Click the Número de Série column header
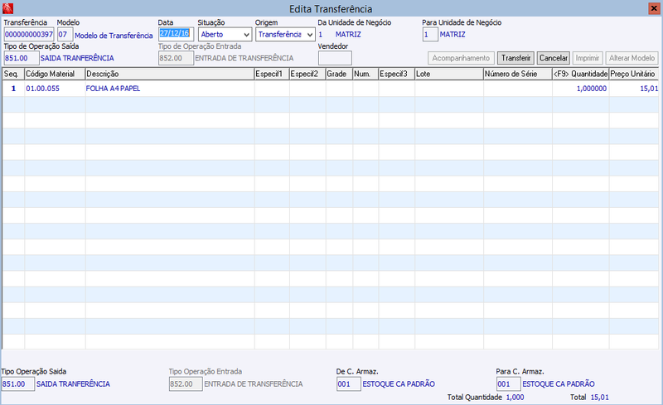The height and width of the screenshot is (405, 663). [518, 74]
